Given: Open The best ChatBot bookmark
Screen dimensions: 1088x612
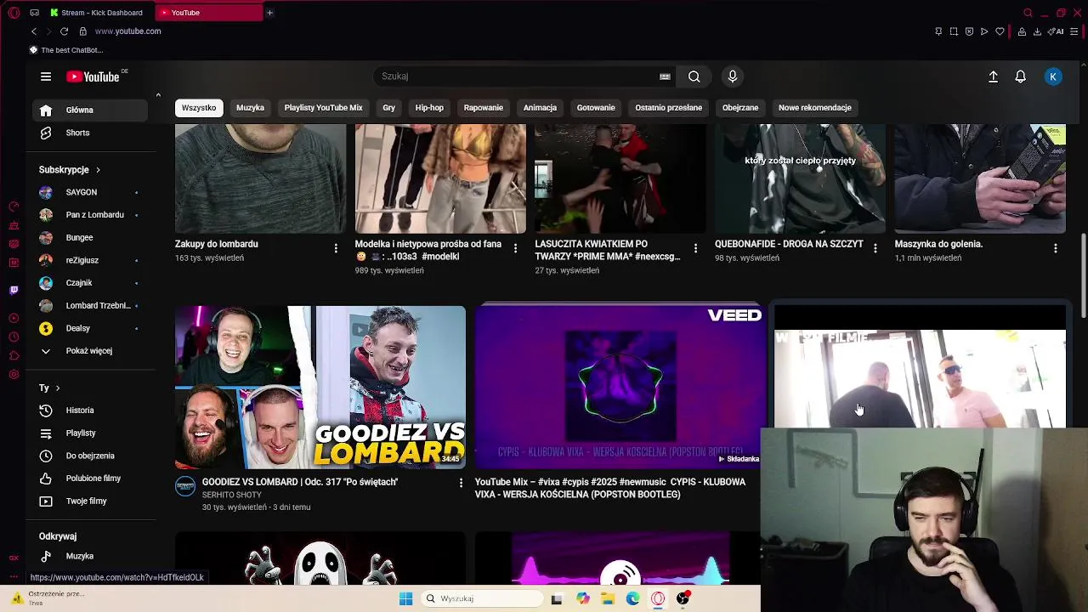Looking at the screenshot, I should coord(66,50).
